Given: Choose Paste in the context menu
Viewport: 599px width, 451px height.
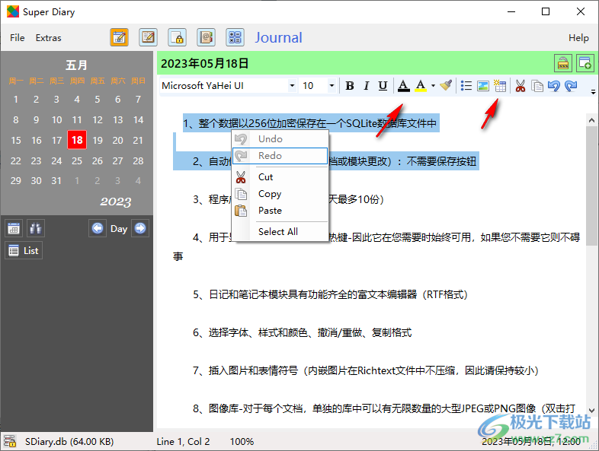Looking at the screenshot, I should (280, 211).
